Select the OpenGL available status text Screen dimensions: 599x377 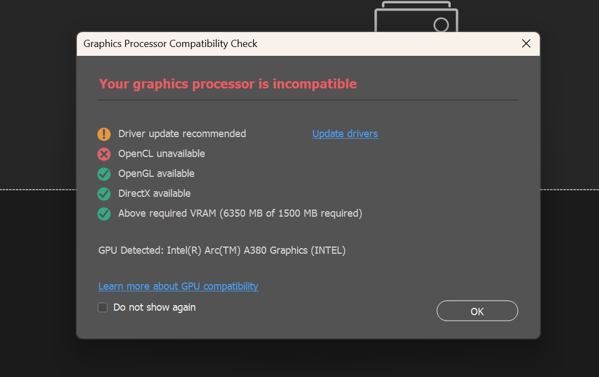(156, 174)
